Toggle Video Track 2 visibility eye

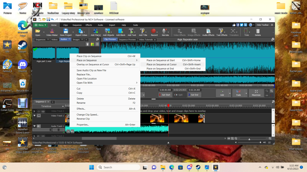click(x=39, y=111)
